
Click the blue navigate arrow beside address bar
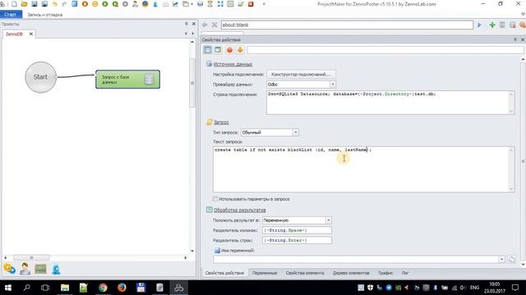(479, 25)
